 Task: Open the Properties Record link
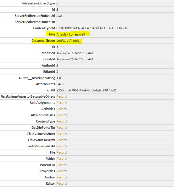tap(62, 171)
